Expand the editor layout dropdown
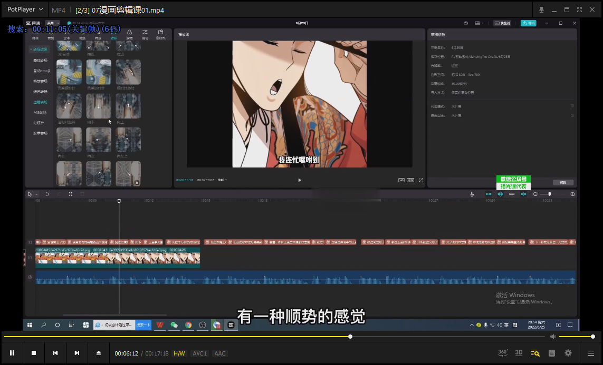The height and width of the screenshot is (365, 603). pos(479,23)
